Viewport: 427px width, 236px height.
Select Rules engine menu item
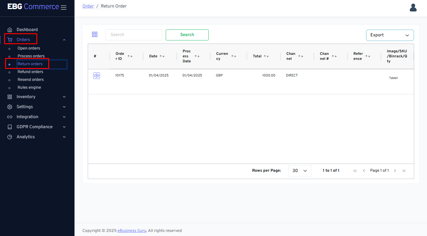(x=29, y=87)
